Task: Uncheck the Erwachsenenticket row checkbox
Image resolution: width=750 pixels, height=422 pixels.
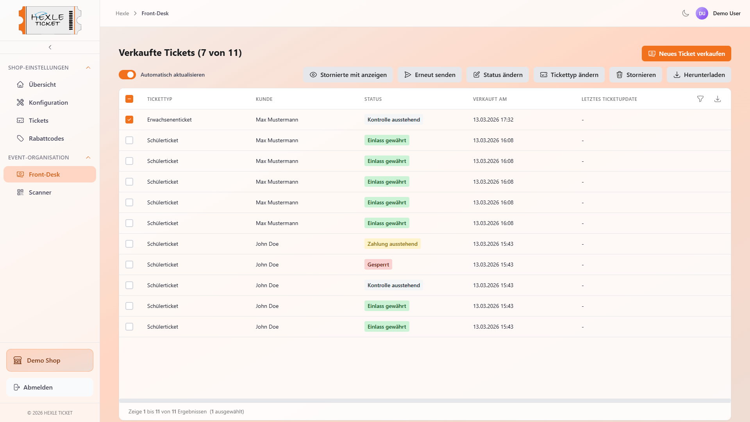Action: click(129, 120)
